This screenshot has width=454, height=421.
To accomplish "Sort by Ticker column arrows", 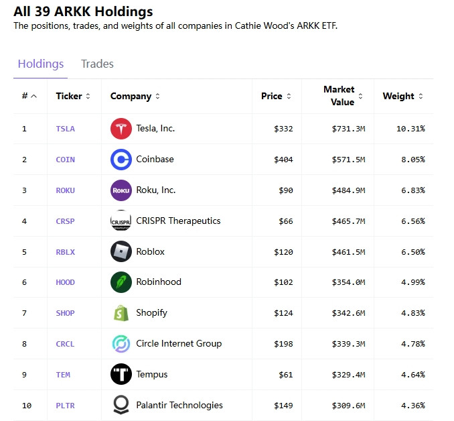I will pyautogui.click(x=88, y=97).
